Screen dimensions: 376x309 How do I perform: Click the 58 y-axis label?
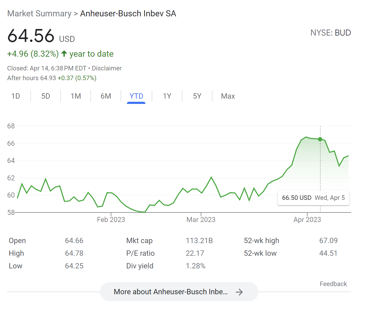(11, 212)
